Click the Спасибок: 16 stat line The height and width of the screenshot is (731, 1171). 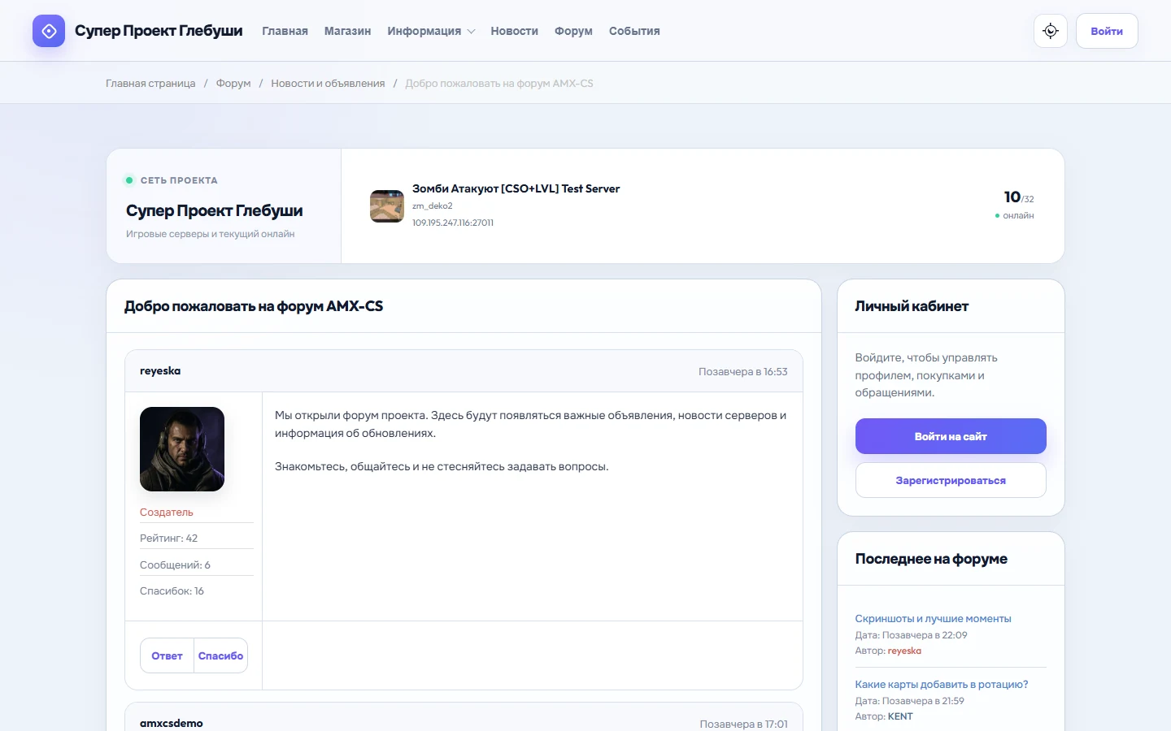coord(172,590)
